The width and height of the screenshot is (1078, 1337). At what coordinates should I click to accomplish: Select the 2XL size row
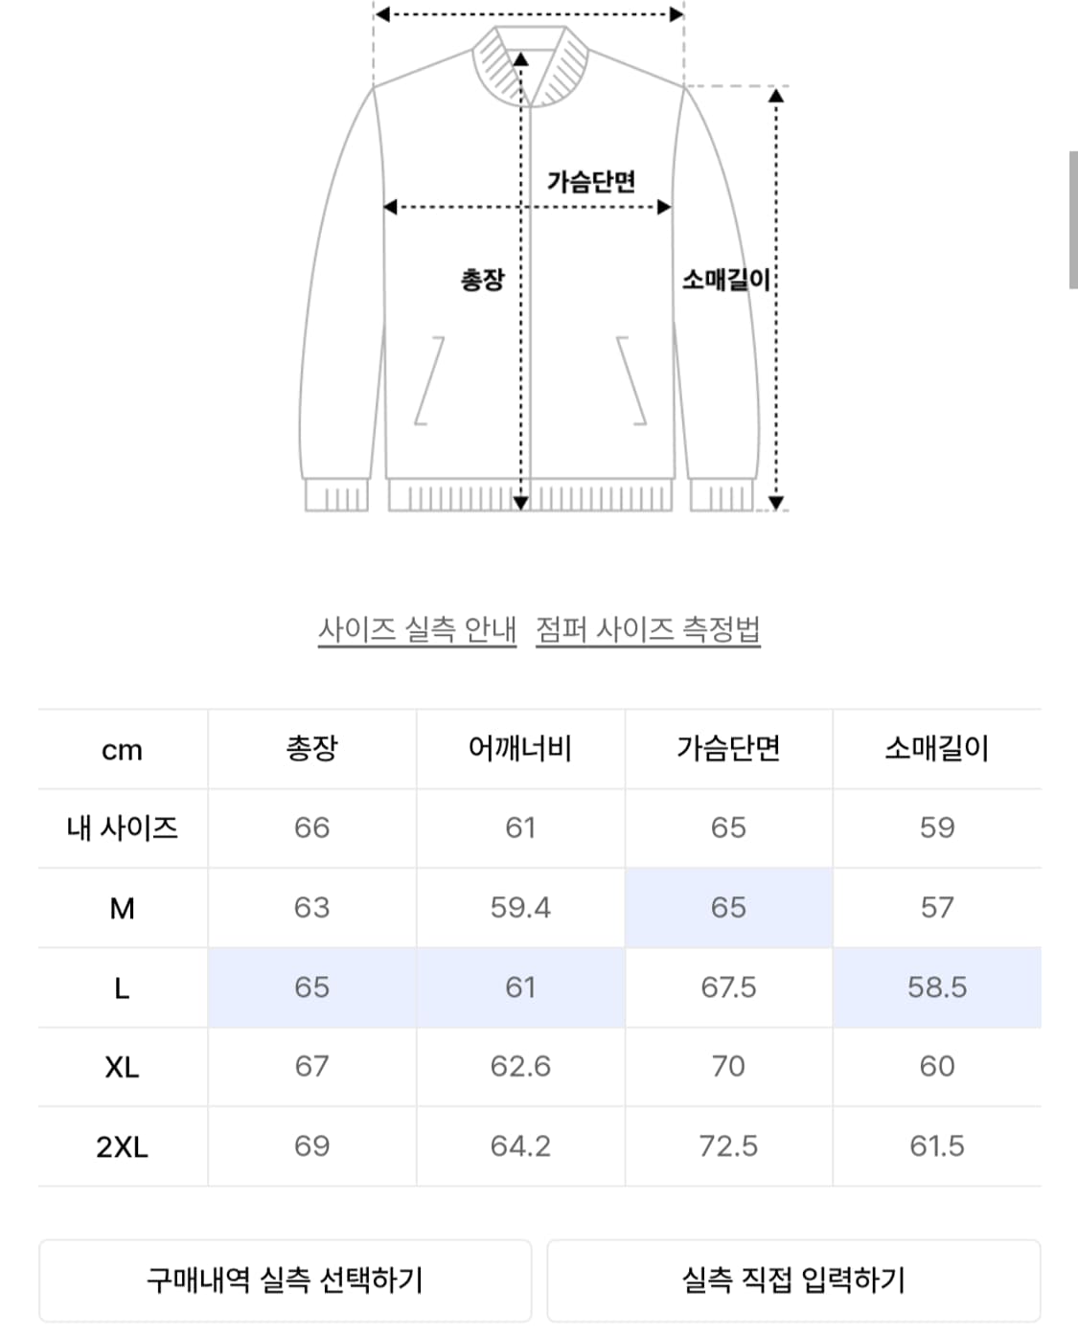click(x=122, y=1145)
